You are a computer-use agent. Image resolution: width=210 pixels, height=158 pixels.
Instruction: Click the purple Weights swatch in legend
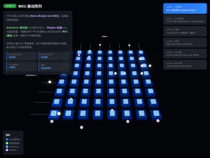click(x=7, y=150)
